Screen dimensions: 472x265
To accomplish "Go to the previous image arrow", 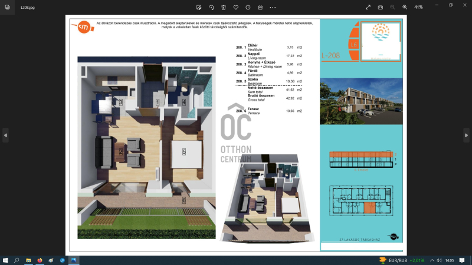I will (x=5, y=135).
